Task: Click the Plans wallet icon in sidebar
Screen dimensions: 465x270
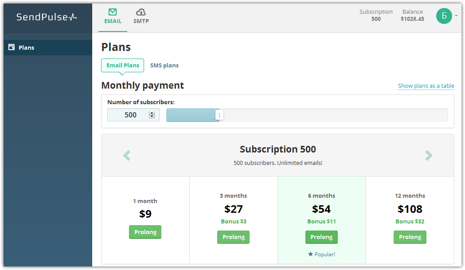Action: click(x=12, y=47)
